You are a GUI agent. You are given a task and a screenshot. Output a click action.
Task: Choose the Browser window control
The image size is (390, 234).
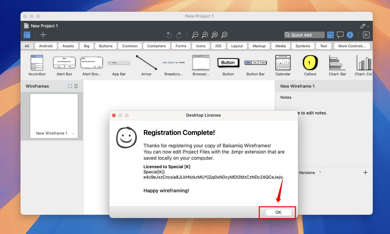tap(201, 65)
